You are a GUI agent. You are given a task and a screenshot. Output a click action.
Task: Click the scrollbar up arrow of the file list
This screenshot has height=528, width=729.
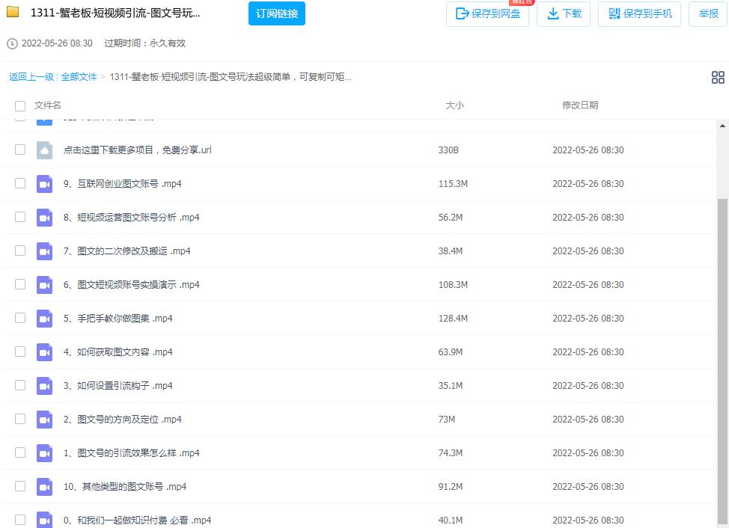[722, 126]
